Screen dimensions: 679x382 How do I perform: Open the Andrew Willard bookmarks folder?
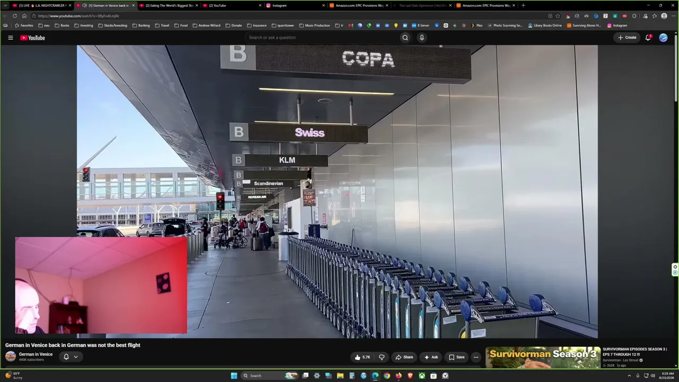tap(206, 25)
